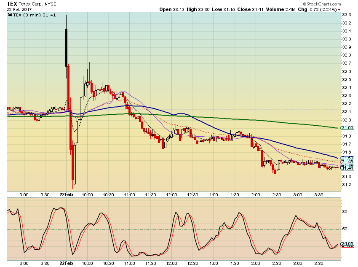Click the 1:30 label under the stochastic panel
The width and height of the screenshot is (358, 267).
coord(235,264)
